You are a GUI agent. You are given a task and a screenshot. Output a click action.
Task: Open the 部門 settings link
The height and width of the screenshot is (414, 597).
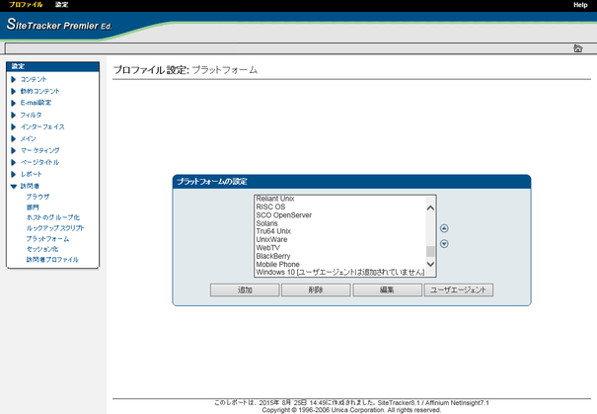coord(33,207)
